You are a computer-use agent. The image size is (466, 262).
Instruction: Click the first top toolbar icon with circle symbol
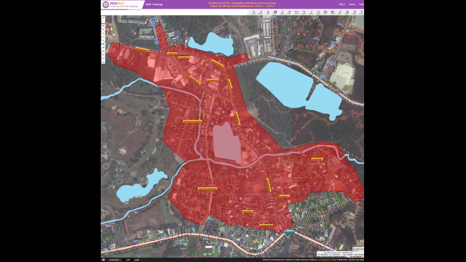[x=254, y=12]
